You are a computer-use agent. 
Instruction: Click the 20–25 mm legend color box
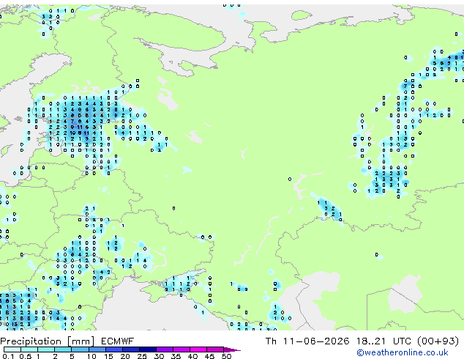coord(130,349)
